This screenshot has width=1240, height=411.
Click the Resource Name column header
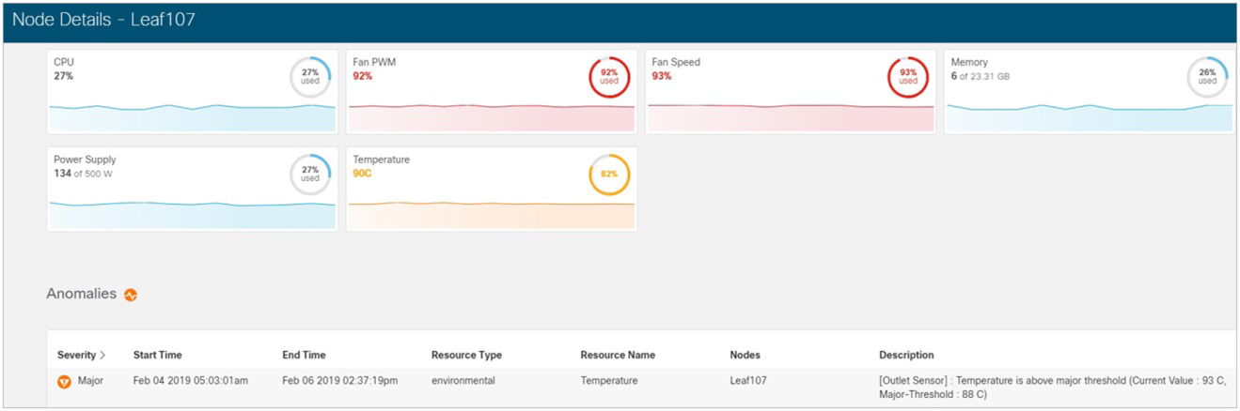coord(618,356)
